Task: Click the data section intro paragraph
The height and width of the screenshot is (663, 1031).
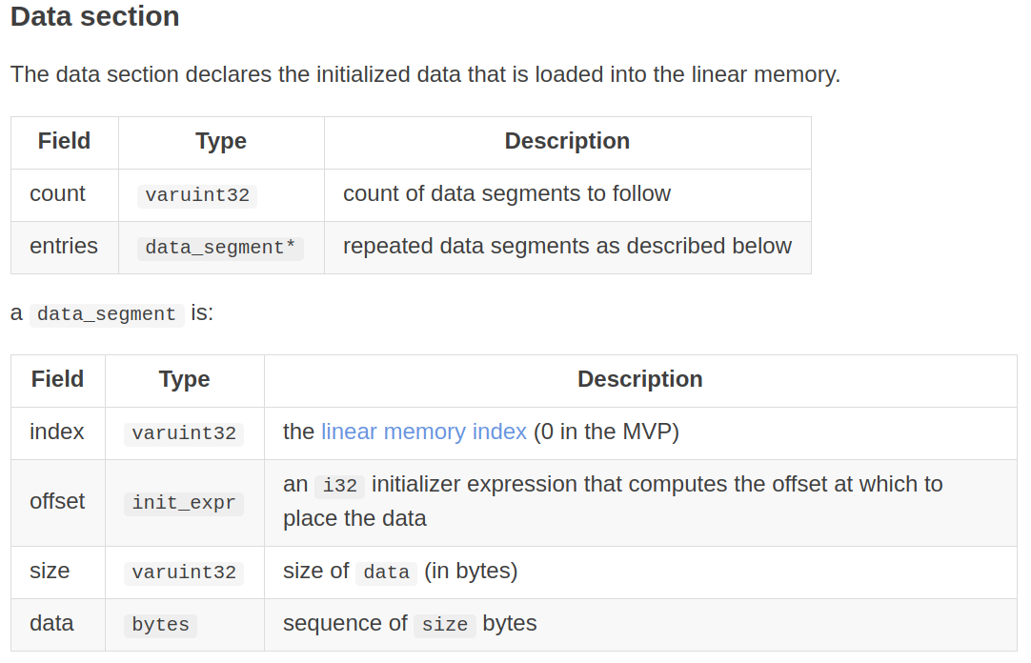Action: (x=425, y=74)
